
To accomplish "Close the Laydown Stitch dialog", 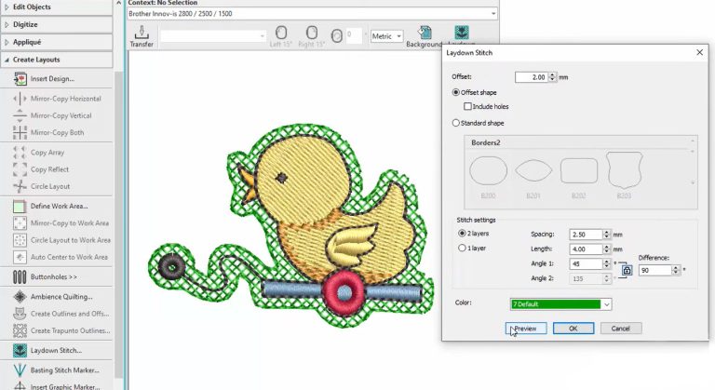I will pyautogui.click(x=699, y=52).
